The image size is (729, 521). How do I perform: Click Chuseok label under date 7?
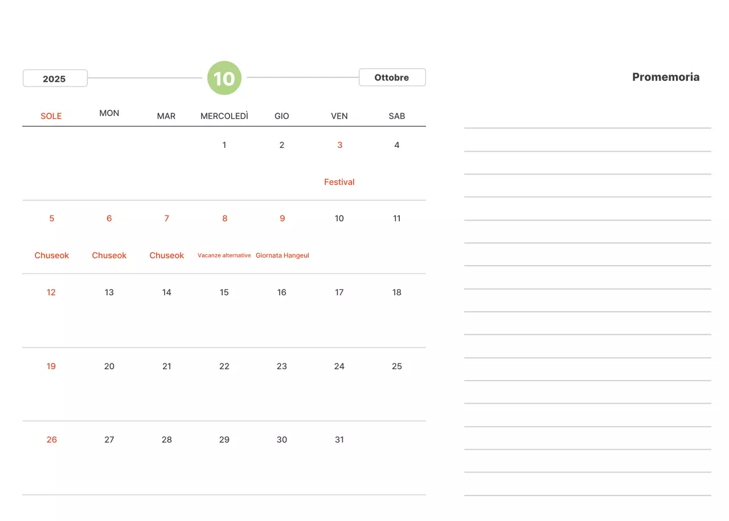point(167,255)
